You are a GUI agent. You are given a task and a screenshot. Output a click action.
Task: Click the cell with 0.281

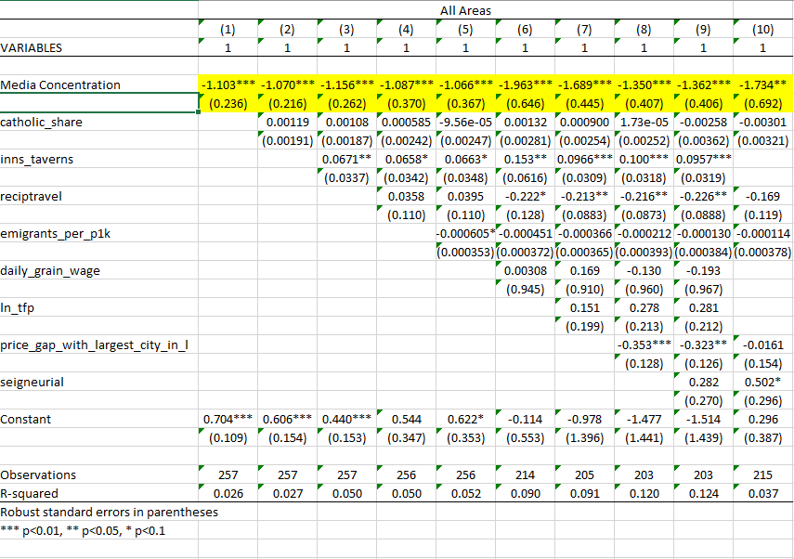pyautogui.click(x=703, y=308)
